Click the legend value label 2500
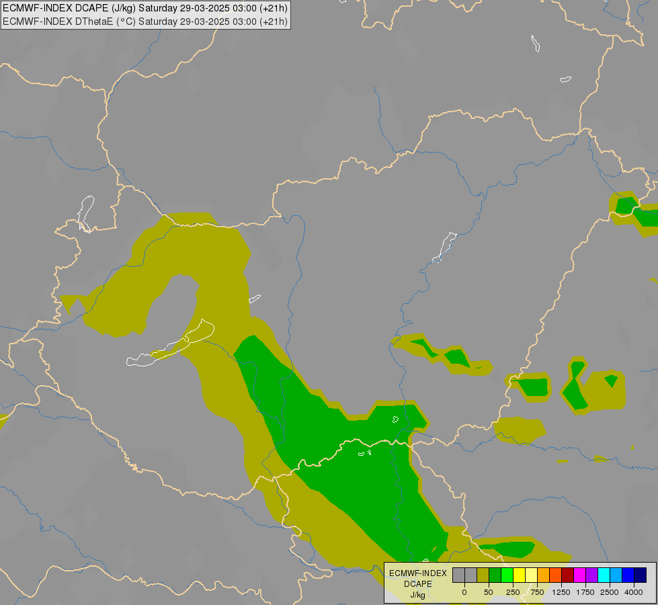Viewport: 658px width, 605px height. (610, 592)
